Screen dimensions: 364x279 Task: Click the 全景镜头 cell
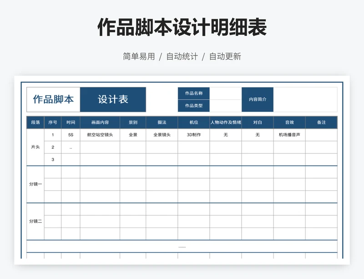(162, 135)
